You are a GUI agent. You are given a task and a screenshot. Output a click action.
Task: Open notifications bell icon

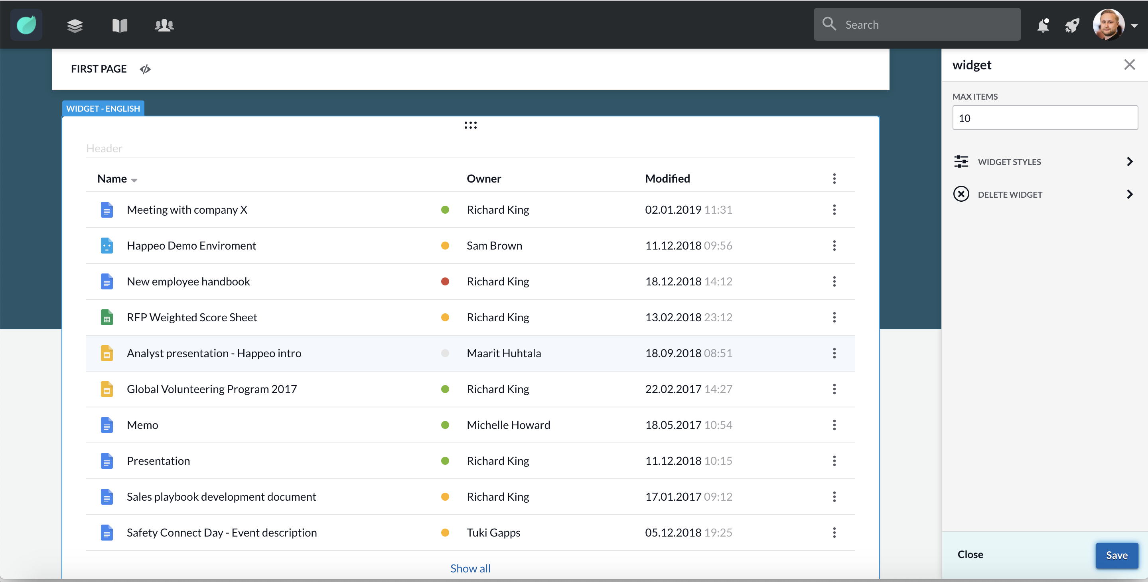pos(1042,25)
